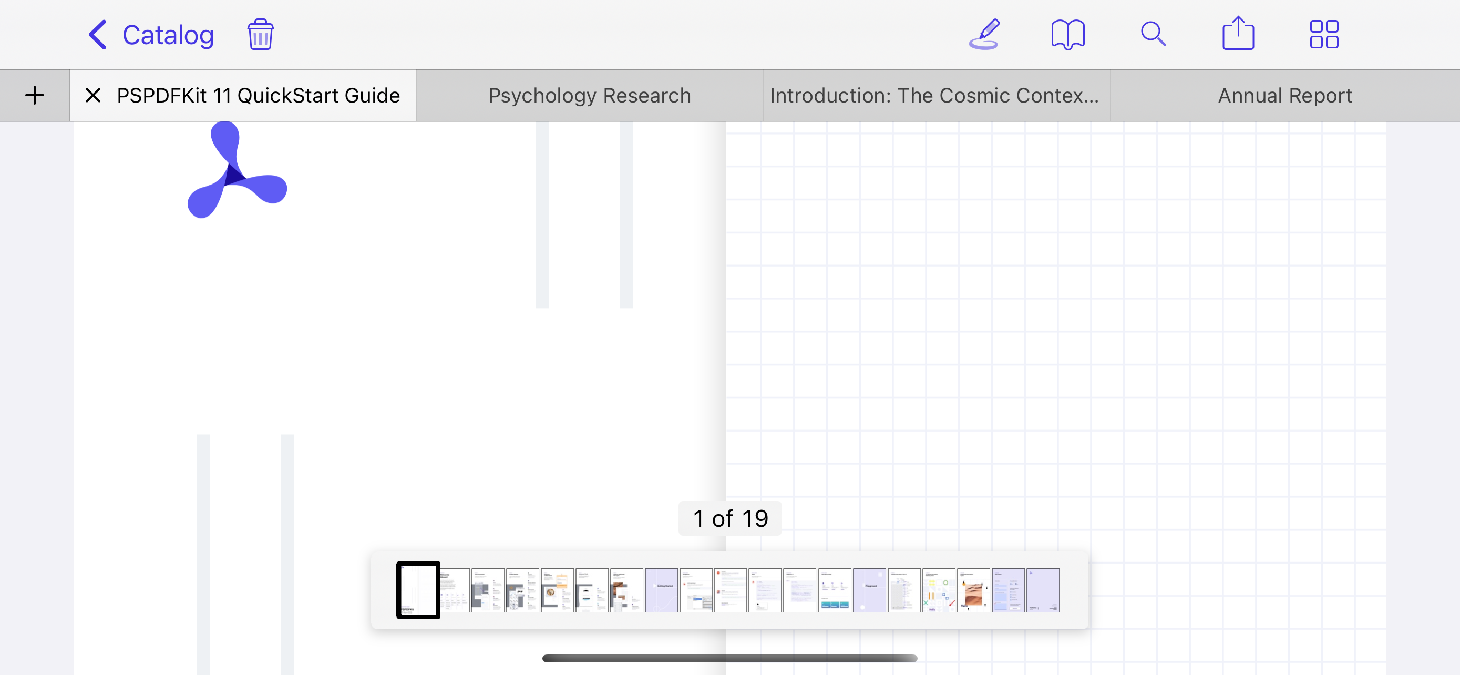This screenshot has width=1460, height=675.
Task: Switch to the Psychology Research tab
Action: click(589, 95)
